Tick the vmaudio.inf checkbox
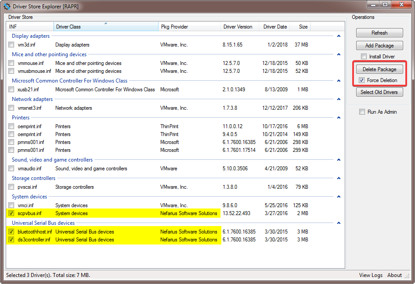Screen dimensions: 415x284 pyautogui.click(x=11, y=169)
